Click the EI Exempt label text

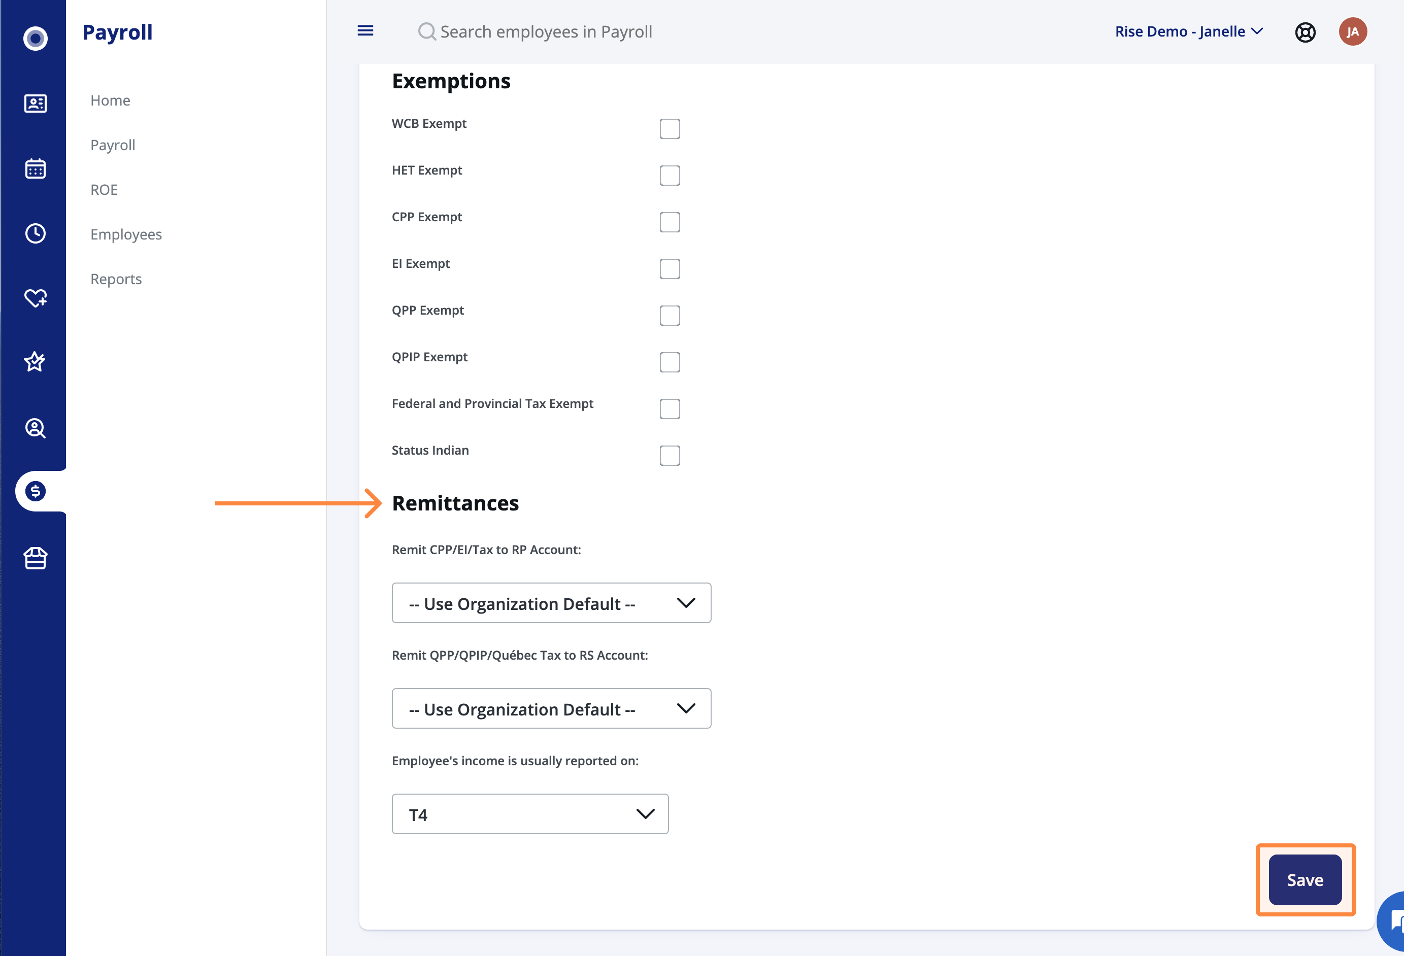tap(420, 263)
